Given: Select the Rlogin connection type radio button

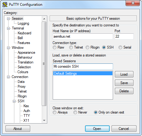Looking at the screenshot, I should click(x=87, y=47).
